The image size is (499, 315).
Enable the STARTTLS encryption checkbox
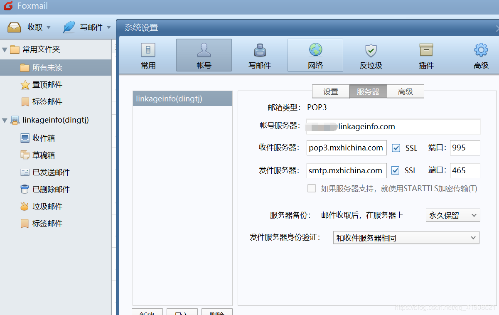(x=312, y=188)
